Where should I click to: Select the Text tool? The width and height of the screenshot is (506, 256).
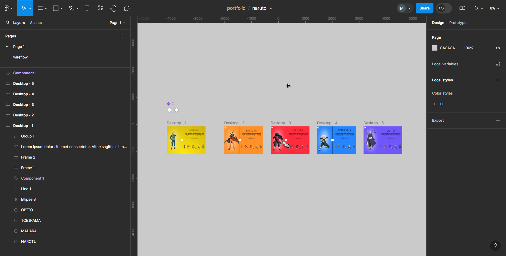pos(87,8)
